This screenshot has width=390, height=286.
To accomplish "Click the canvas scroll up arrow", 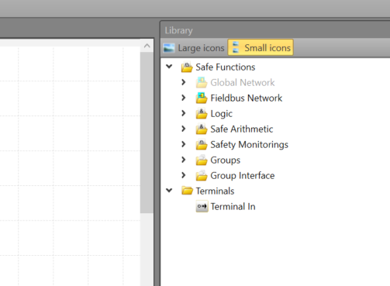I will coord(147,46).
